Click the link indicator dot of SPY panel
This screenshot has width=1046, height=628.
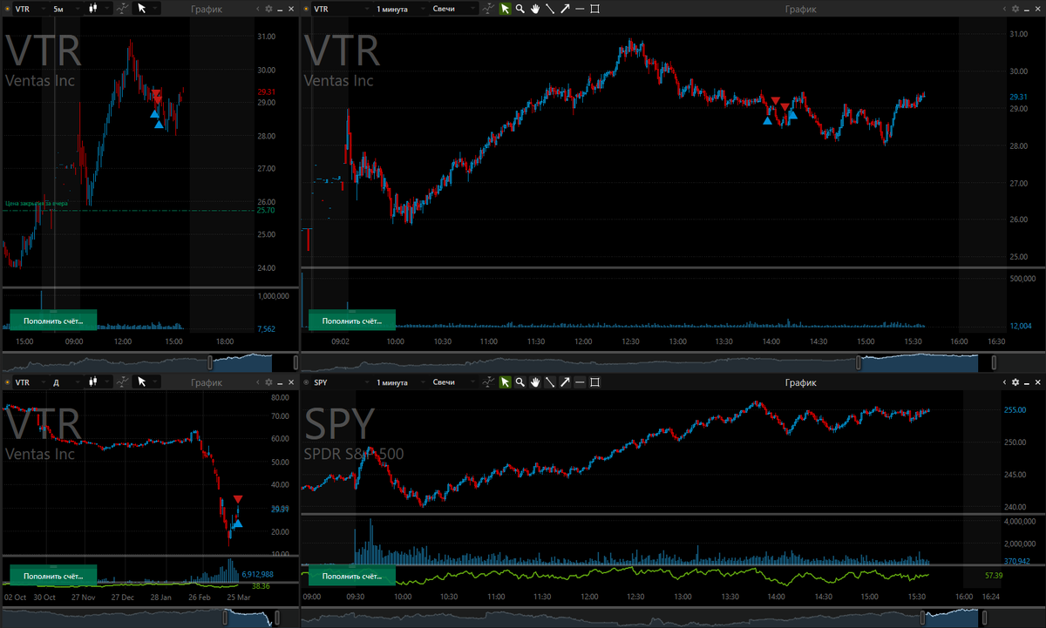click(305, 382)
